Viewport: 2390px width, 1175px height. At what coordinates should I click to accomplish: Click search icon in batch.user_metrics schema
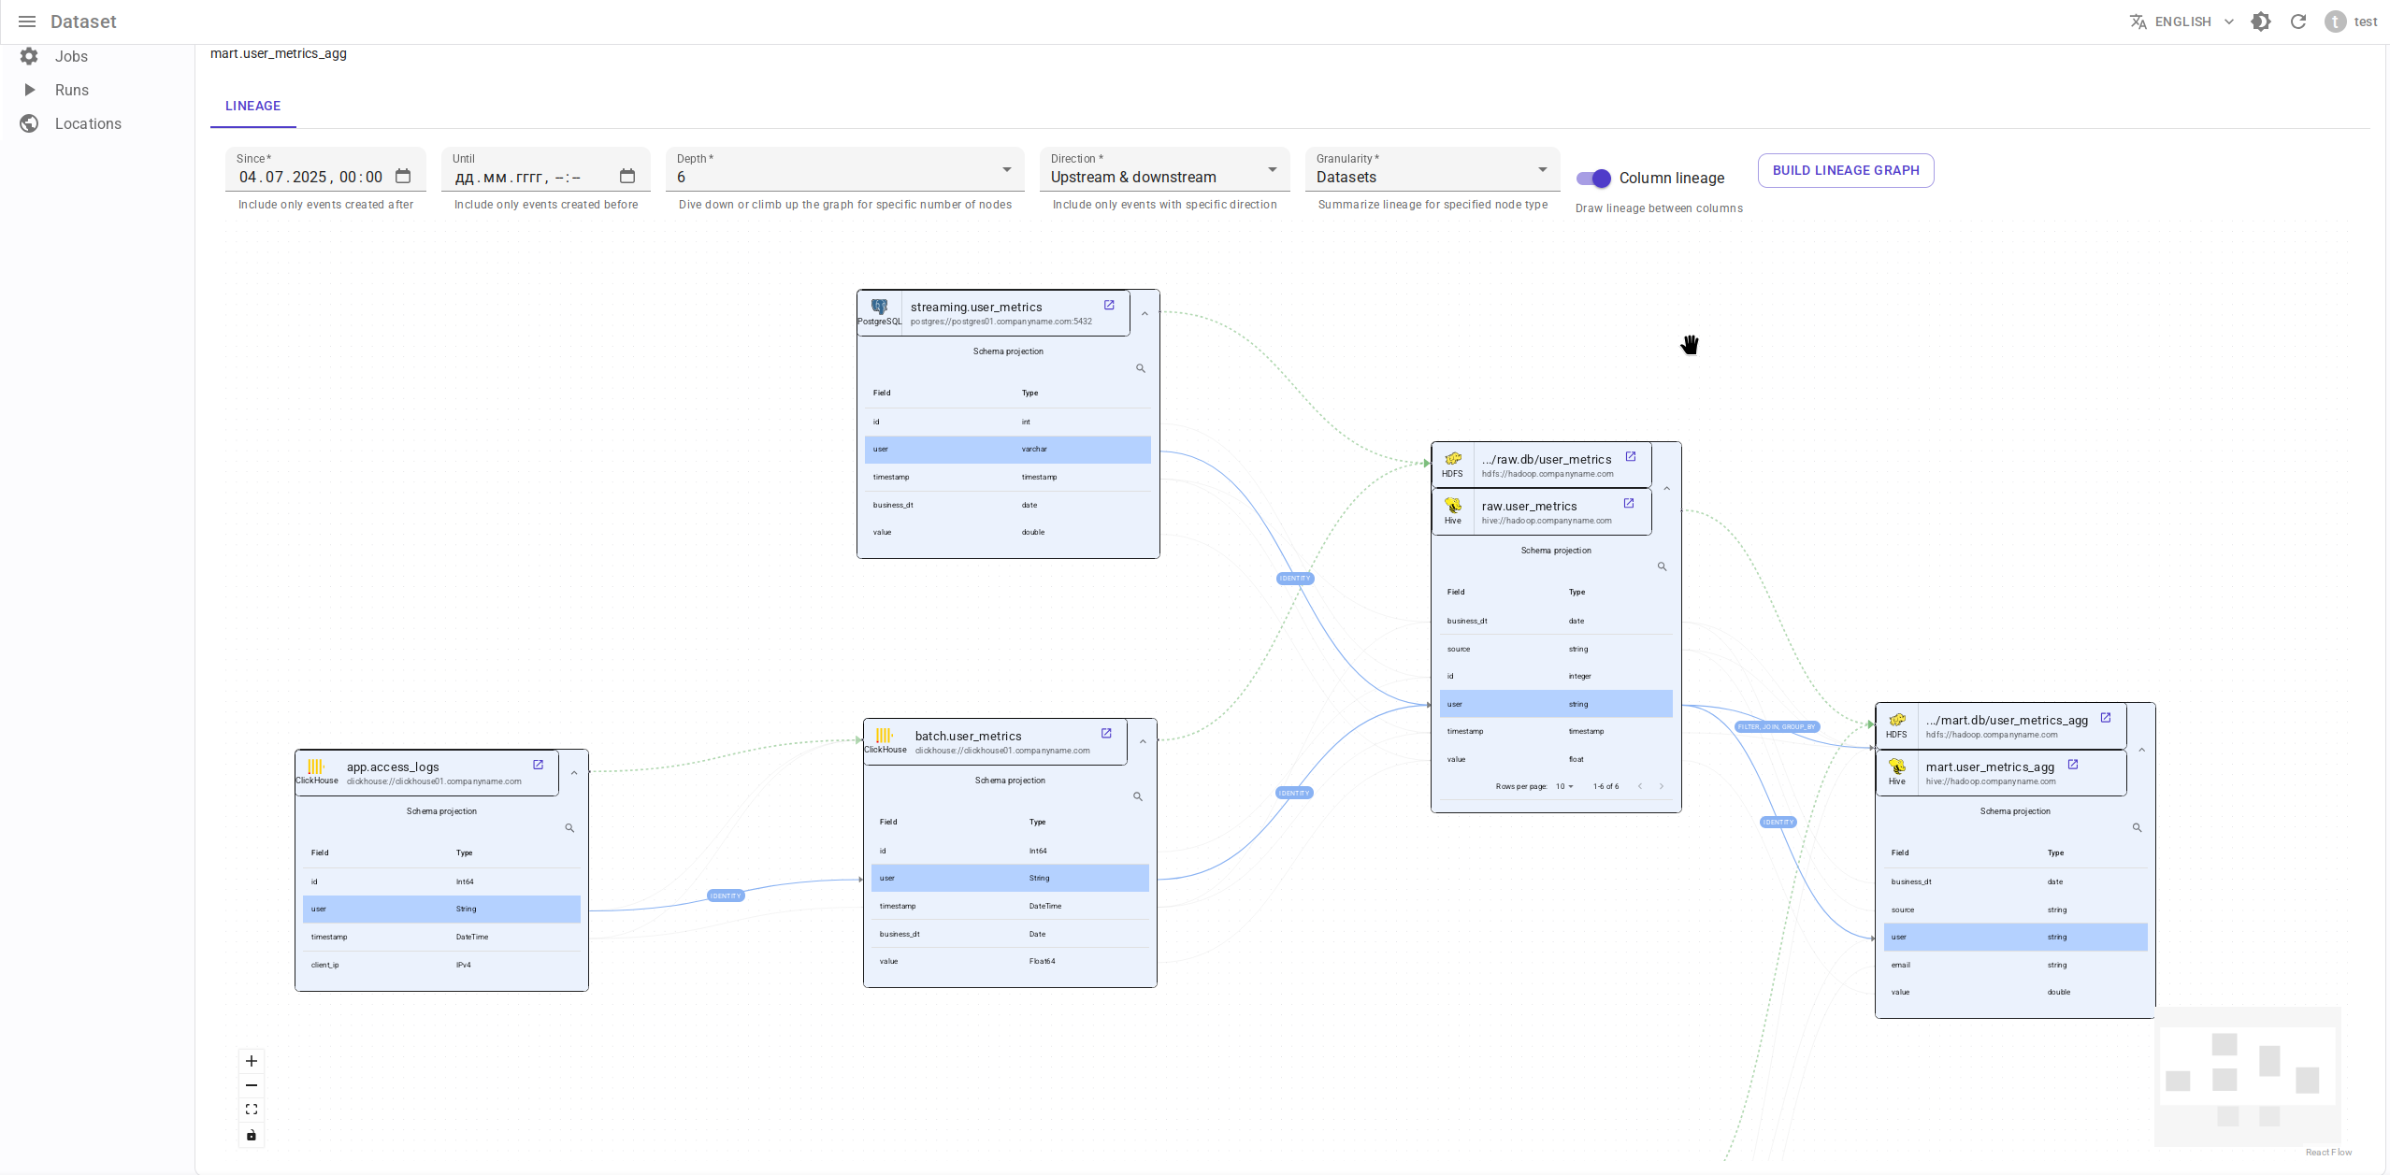(1138, 796)
